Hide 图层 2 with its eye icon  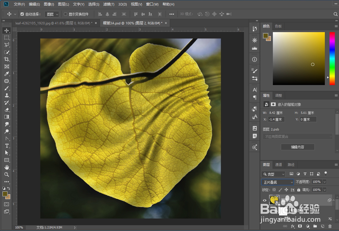tap(265, 200)
